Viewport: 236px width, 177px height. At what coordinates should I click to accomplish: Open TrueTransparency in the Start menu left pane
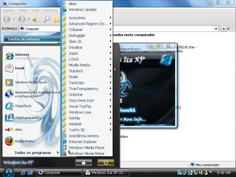point(23,118)
